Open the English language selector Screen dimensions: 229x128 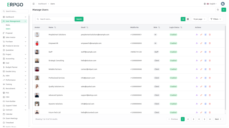pos(210,4)
